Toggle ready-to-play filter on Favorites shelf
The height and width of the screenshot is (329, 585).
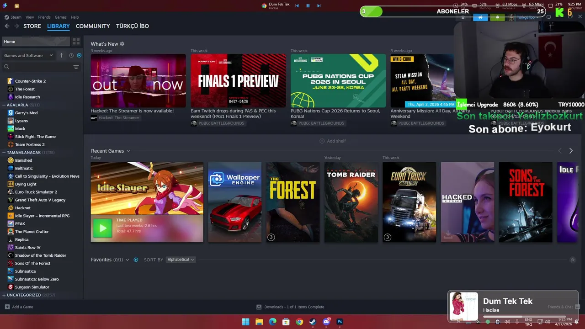click(x=136, y=260)
